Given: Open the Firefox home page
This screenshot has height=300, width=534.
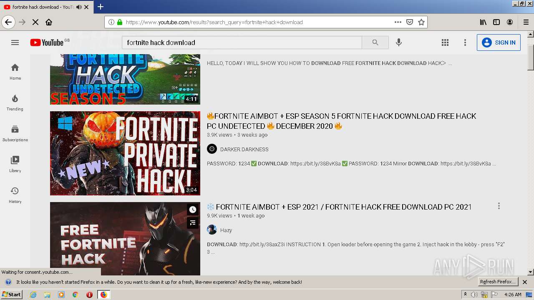Looking at the screenshot, I should (49, 22).
